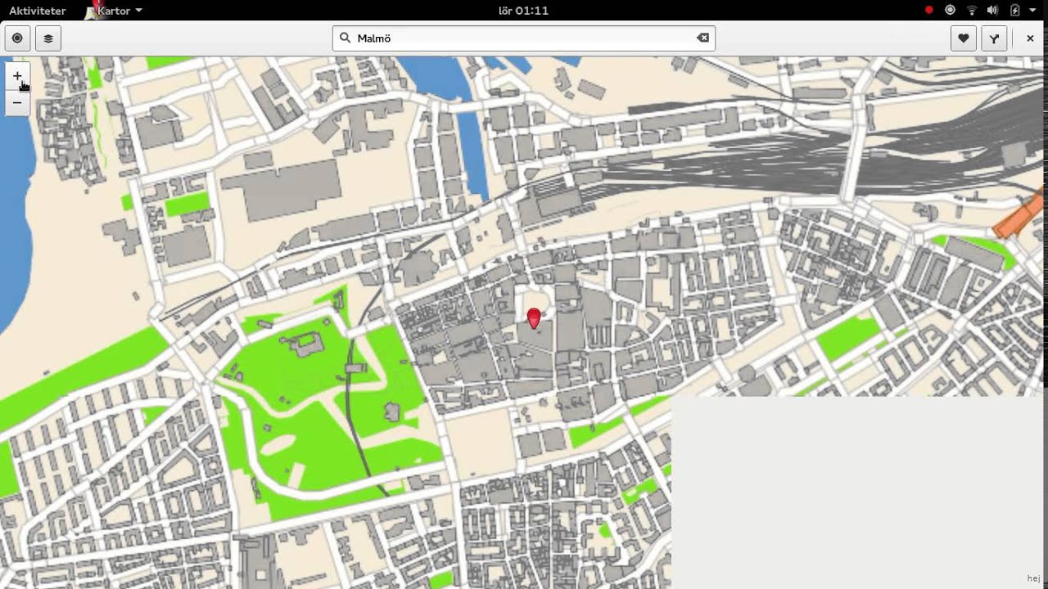Close the Maps window
The image size is (1048, 589).
pyautogui.click(x=1030, y=38)
